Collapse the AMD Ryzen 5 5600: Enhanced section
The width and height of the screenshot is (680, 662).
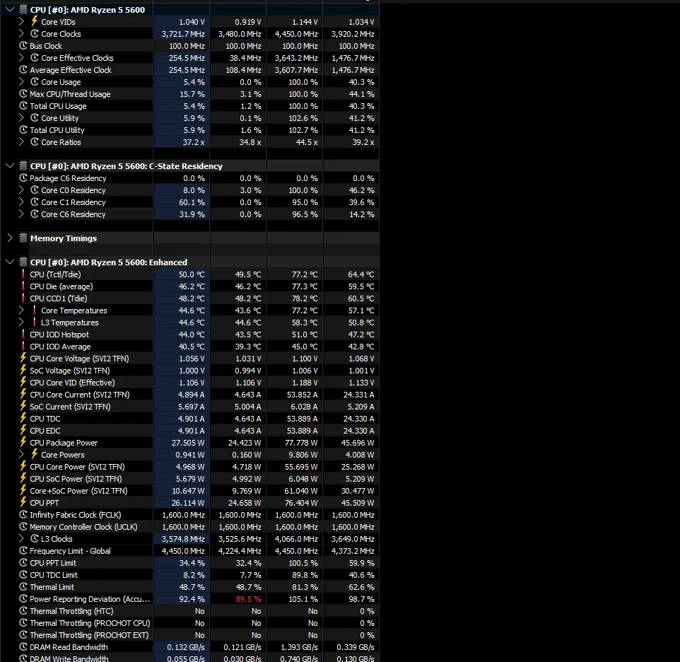pyautogui.click(x=10, y=262)
